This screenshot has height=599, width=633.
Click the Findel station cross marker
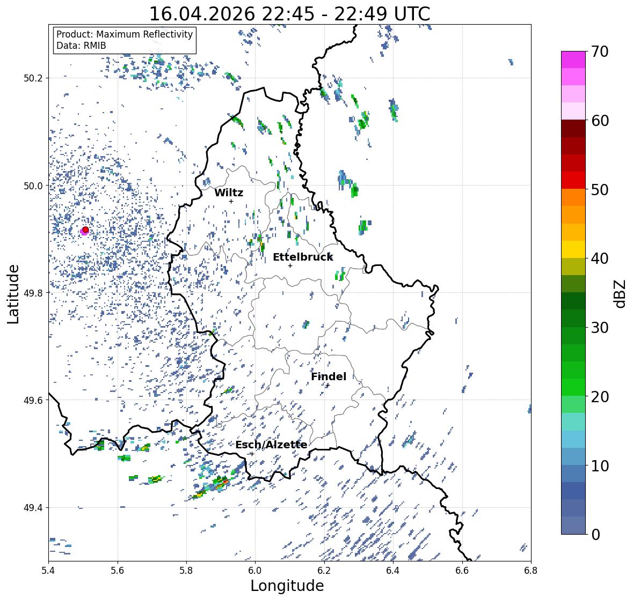[x=328, y=386]
